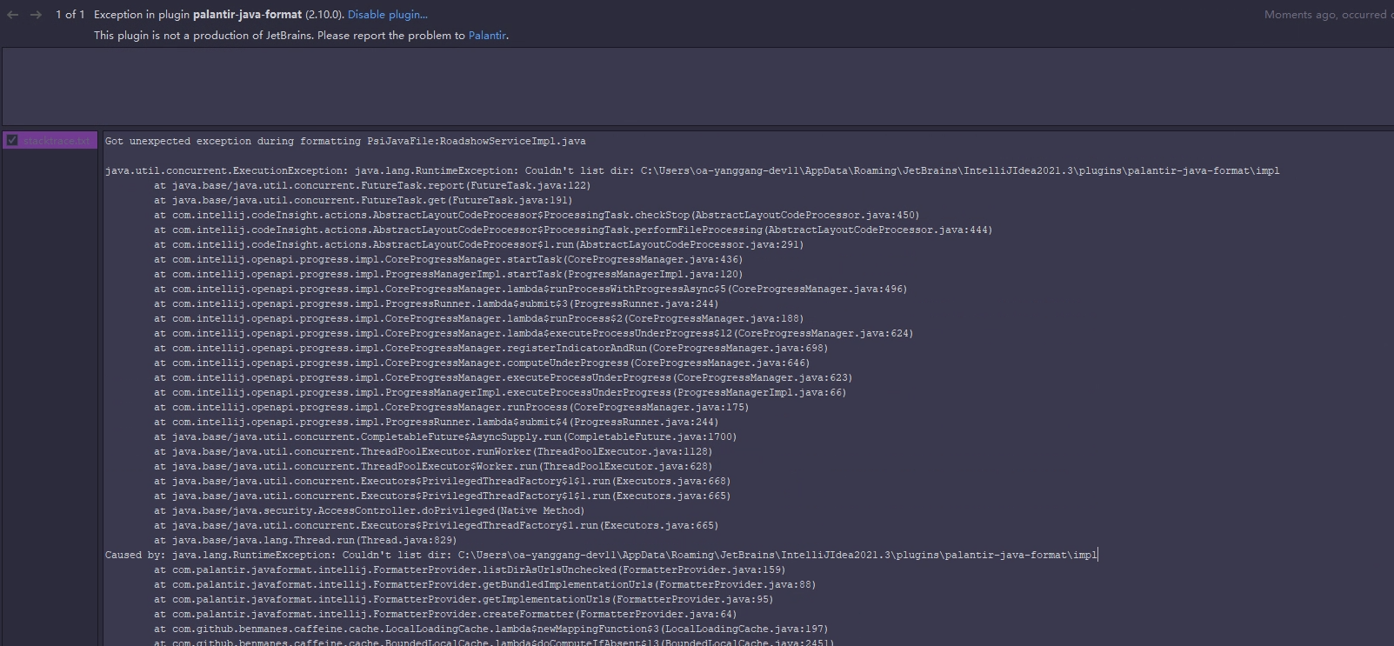Viewport: 1394px width, 646px height.
Task: Click the 'CoreProgressManager.runProcess' stack line
Action: [451, 407]
